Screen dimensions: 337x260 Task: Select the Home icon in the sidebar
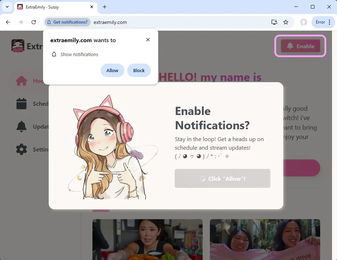21,81
